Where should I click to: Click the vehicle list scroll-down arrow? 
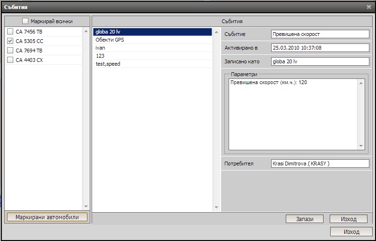click(86, 206)
